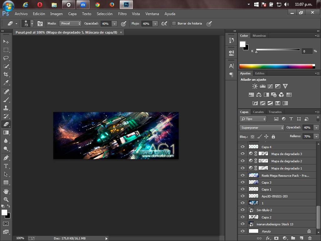Select the History Brush tool
Viewport: 321px width, 241px height.
(x=6, y=116)
